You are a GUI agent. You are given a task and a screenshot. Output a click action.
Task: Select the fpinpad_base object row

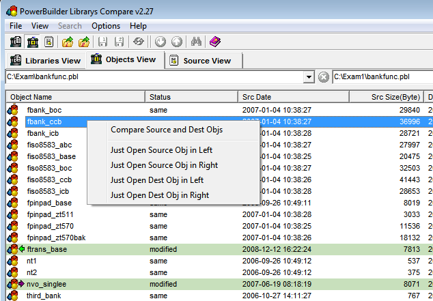219,203
